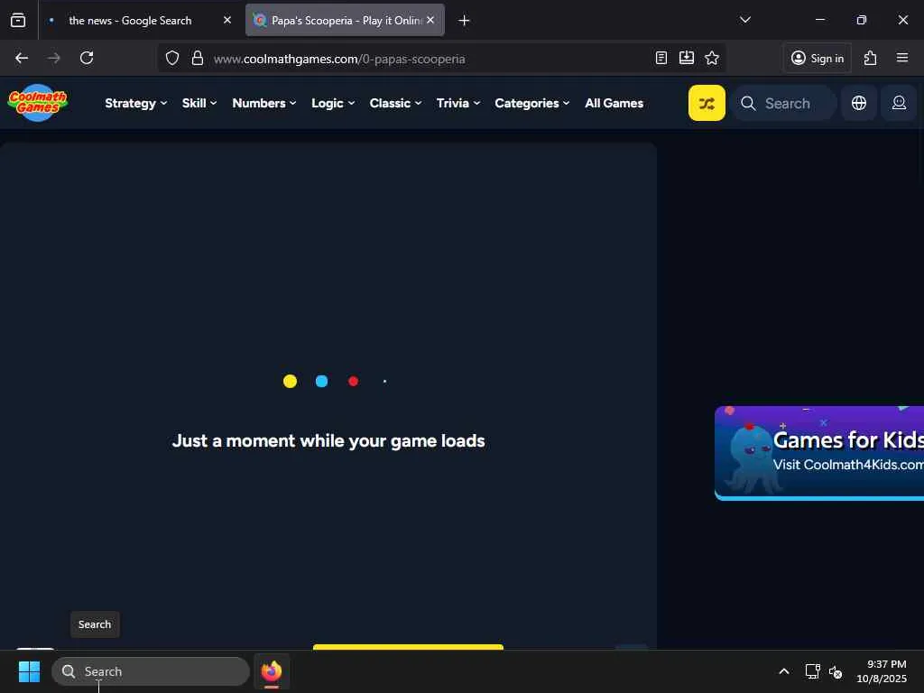Click the install/download page icon in address bar
This screenshot has height=693, width=924.
coord(687,58)
